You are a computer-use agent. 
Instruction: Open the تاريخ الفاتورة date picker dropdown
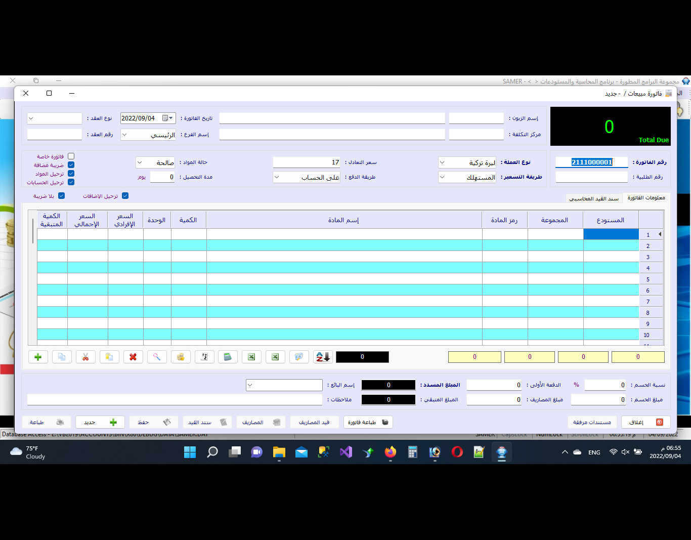tap(171, 118)
